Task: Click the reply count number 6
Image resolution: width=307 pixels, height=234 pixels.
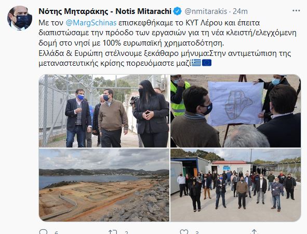Action: (x=56, y=232)
